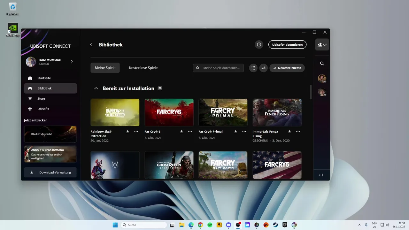Show hidden system tray icons
Screen dimensions: 409x230
[359, 225]
